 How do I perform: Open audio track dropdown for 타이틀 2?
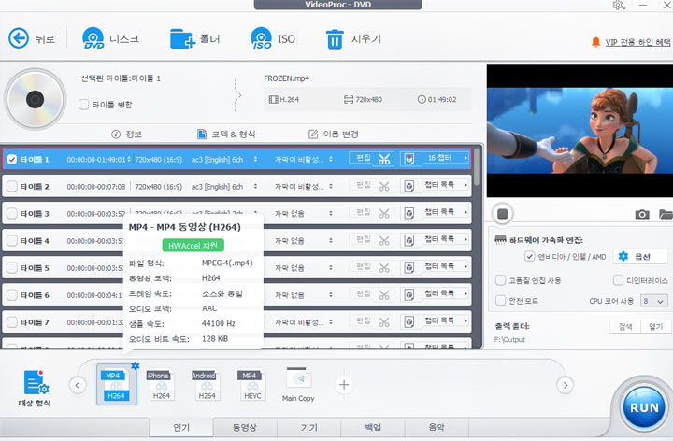255,186
